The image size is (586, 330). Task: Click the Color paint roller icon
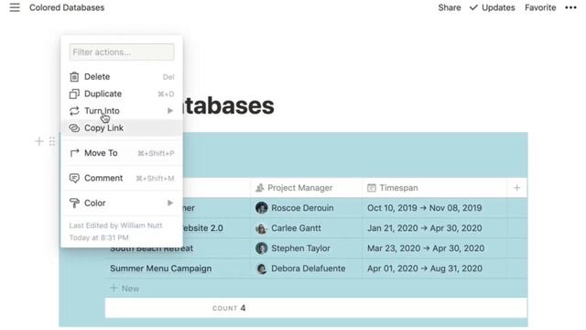click(x=74, y=203)
